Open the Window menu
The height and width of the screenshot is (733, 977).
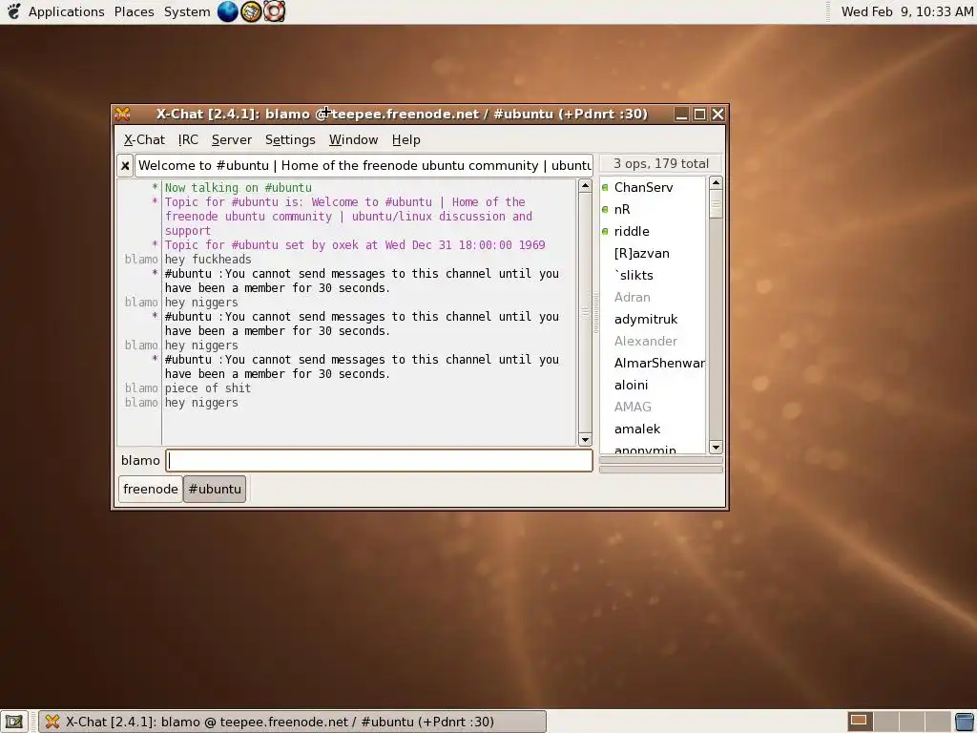[353, 139]
